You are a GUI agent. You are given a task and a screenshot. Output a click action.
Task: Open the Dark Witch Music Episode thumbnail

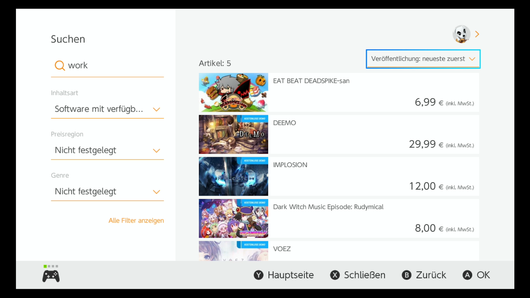pyautogui.click(x=234, y=219)
